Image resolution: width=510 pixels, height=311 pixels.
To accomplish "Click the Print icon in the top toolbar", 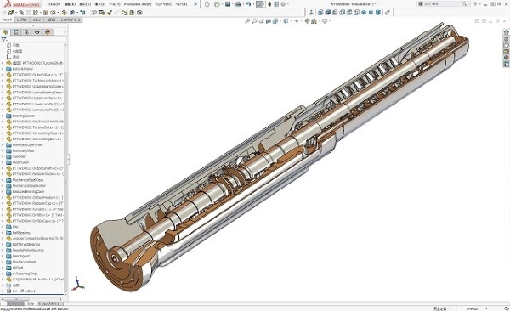I will [238, 4].
